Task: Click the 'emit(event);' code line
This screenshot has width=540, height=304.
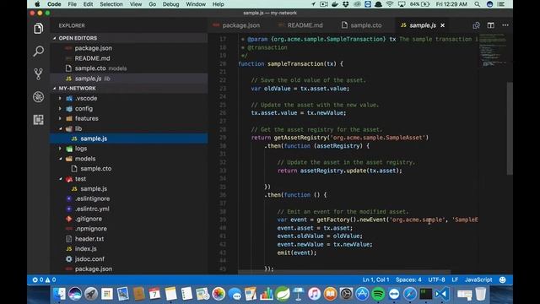Action: [x=296, y=252]
